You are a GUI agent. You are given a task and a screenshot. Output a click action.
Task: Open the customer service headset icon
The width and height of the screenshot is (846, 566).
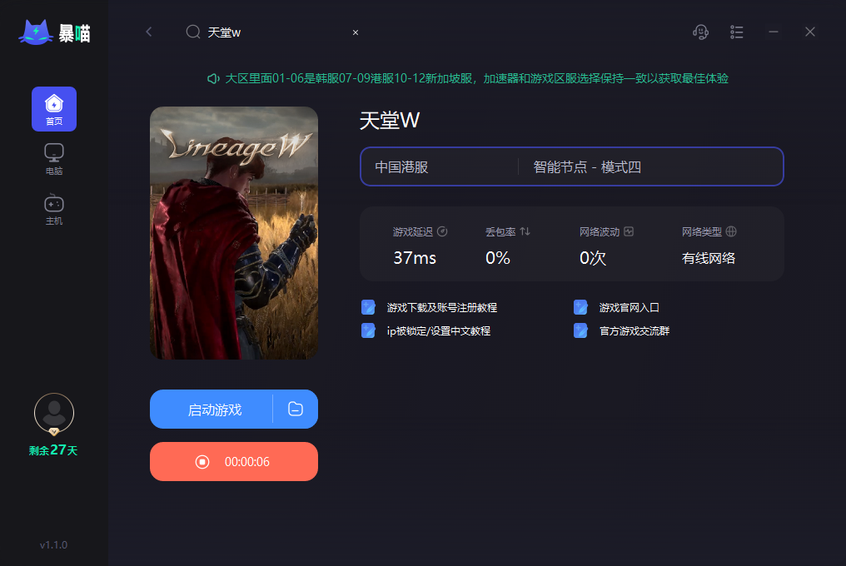click(x=700, y=32)
